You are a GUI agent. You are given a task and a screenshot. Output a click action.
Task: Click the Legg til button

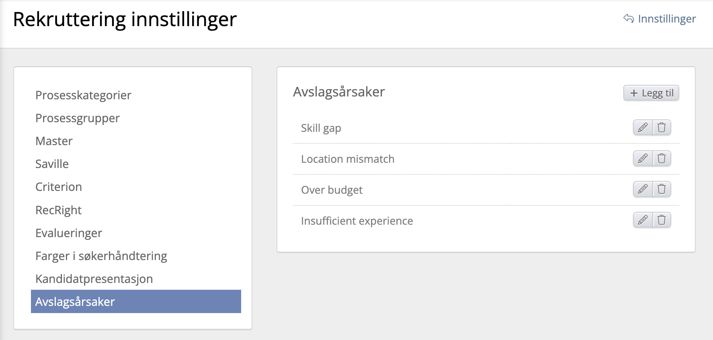651,93
